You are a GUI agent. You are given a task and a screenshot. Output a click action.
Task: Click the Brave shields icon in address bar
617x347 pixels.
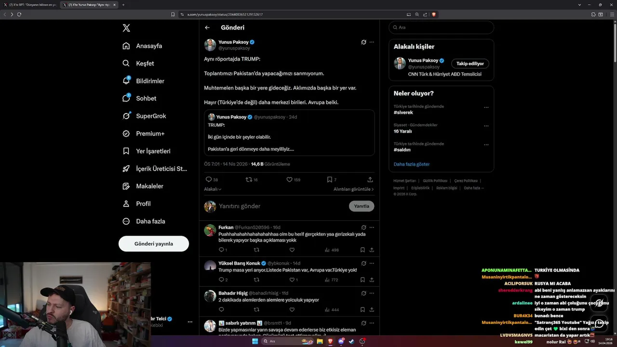tap(434, 14)
